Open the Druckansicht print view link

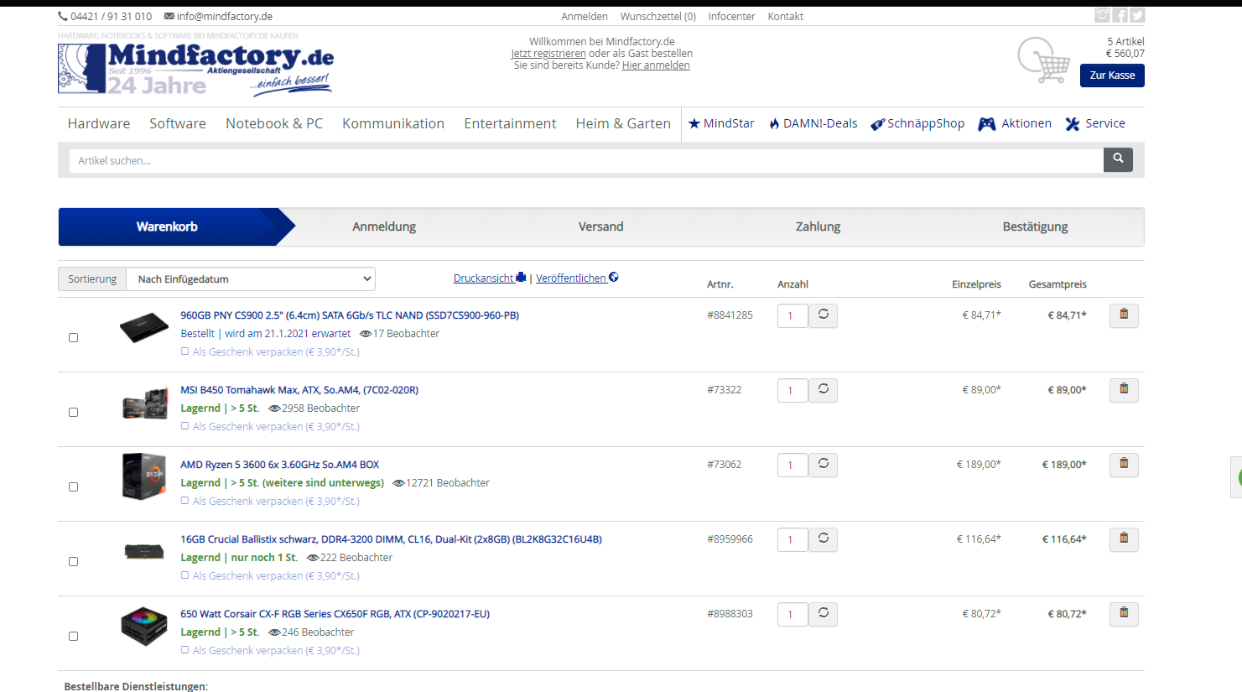coord(490,278)
